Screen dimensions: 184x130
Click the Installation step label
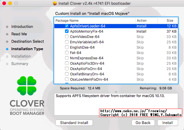click(21, 56)
